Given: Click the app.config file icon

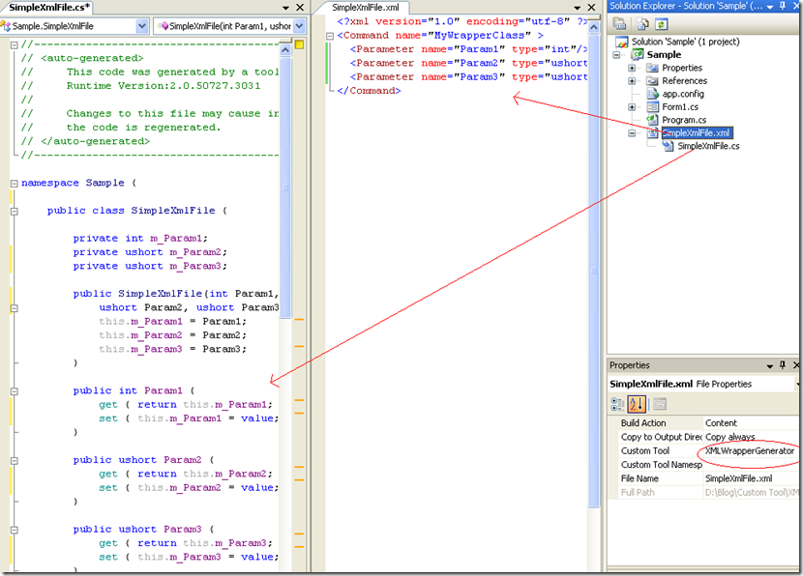Looking at the screenshot, I should point(652,94).
